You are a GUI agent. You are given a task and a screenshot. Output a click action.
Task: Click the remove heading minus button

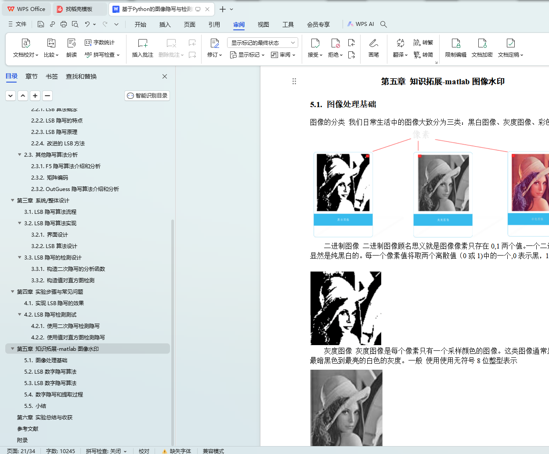[47, 96]
